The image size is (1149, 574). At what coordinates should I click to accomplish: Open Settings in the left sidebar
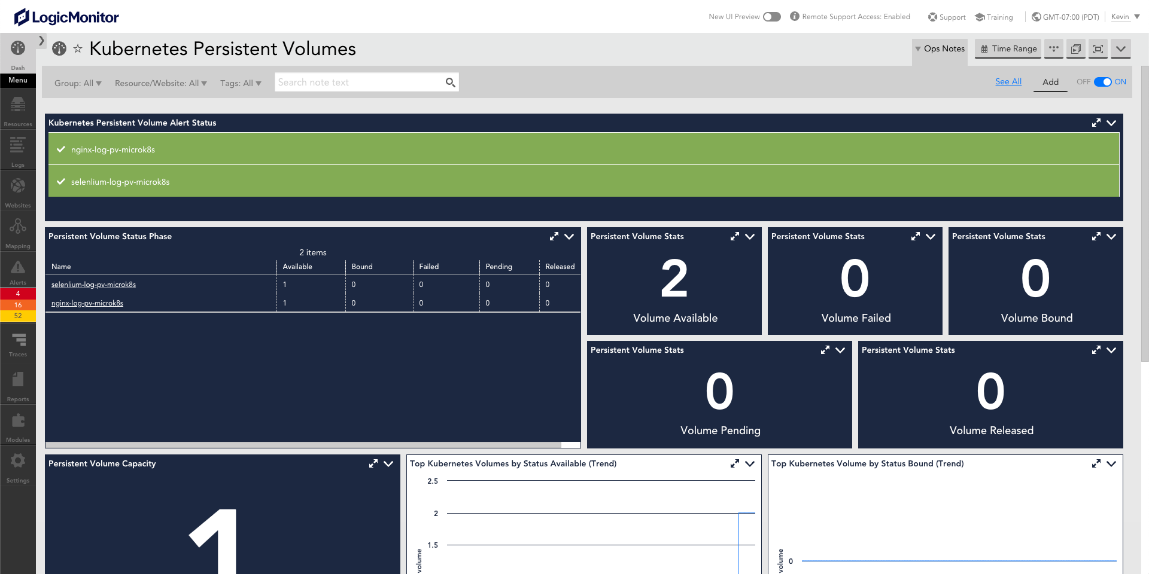18,466
